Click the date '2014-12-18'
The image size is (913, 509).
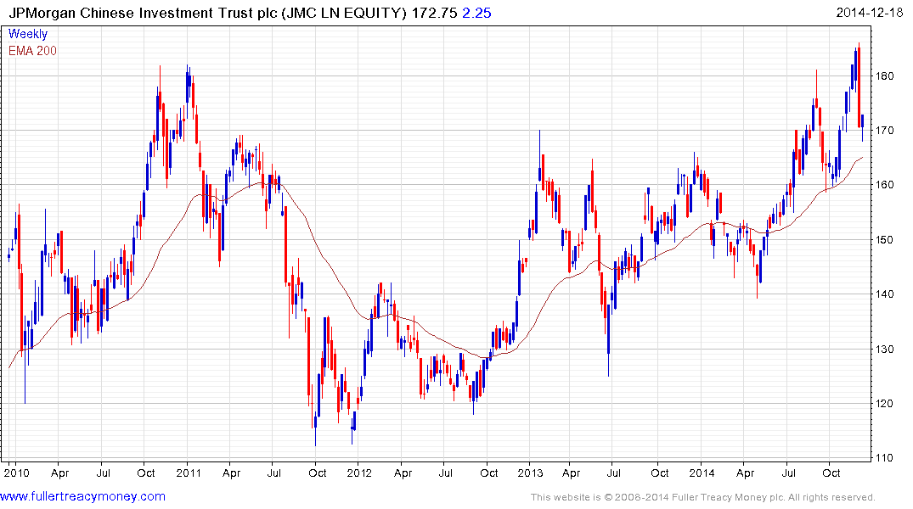click(870, 12)
